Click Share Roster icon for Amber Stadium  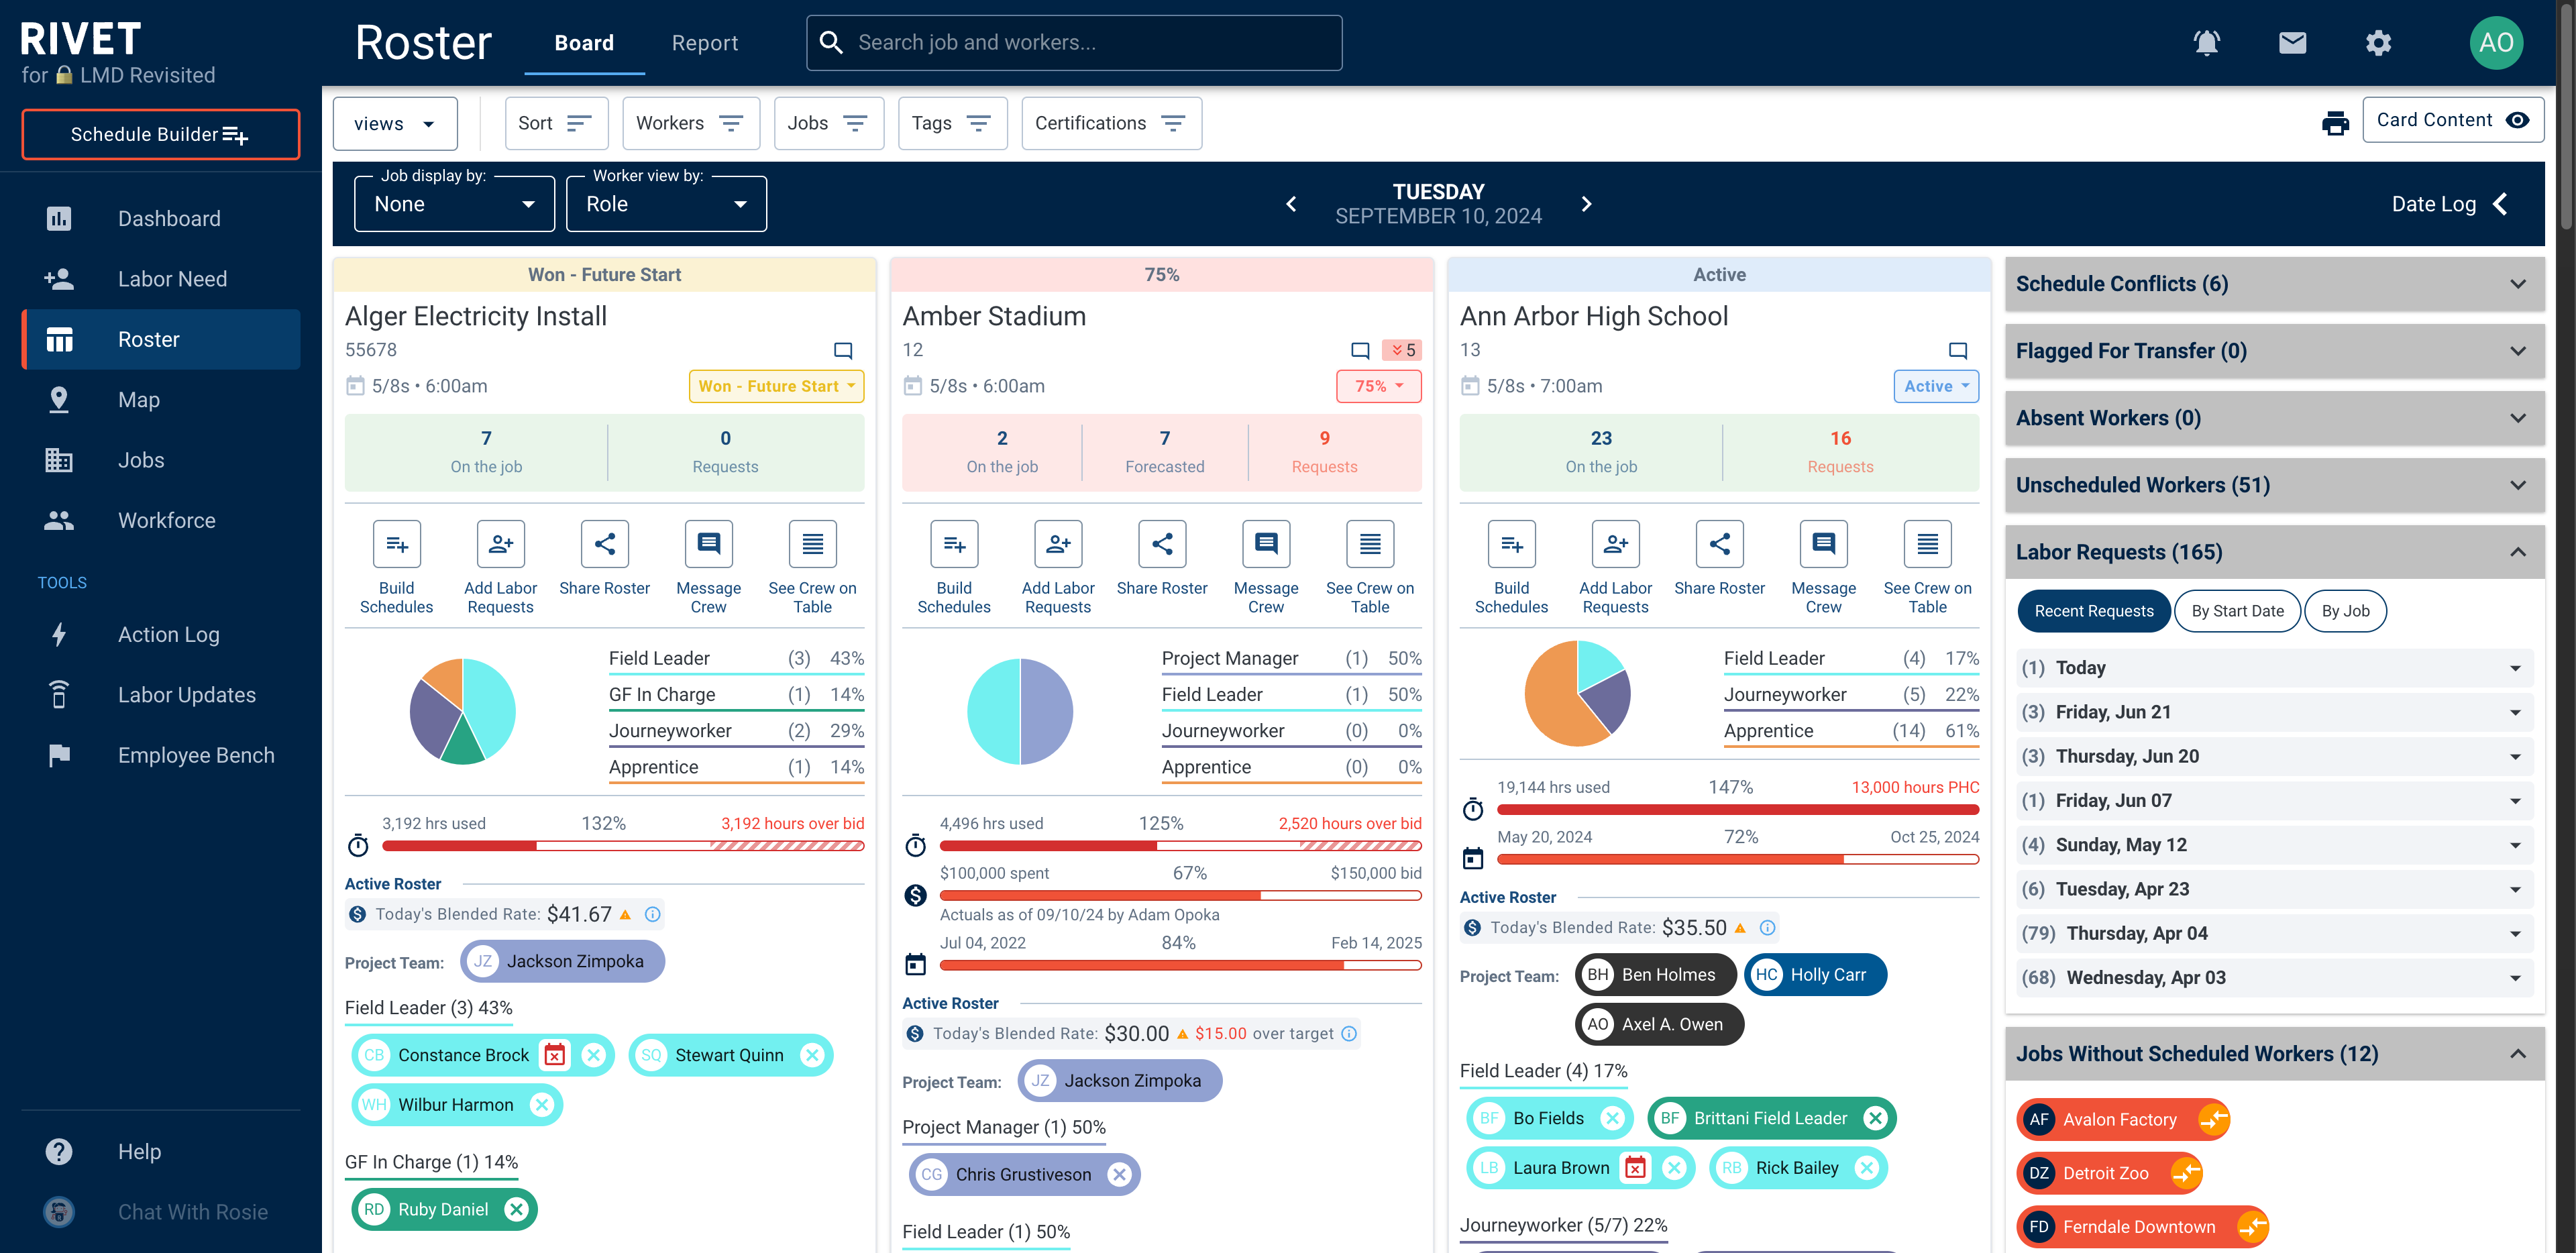point(1162,544)
